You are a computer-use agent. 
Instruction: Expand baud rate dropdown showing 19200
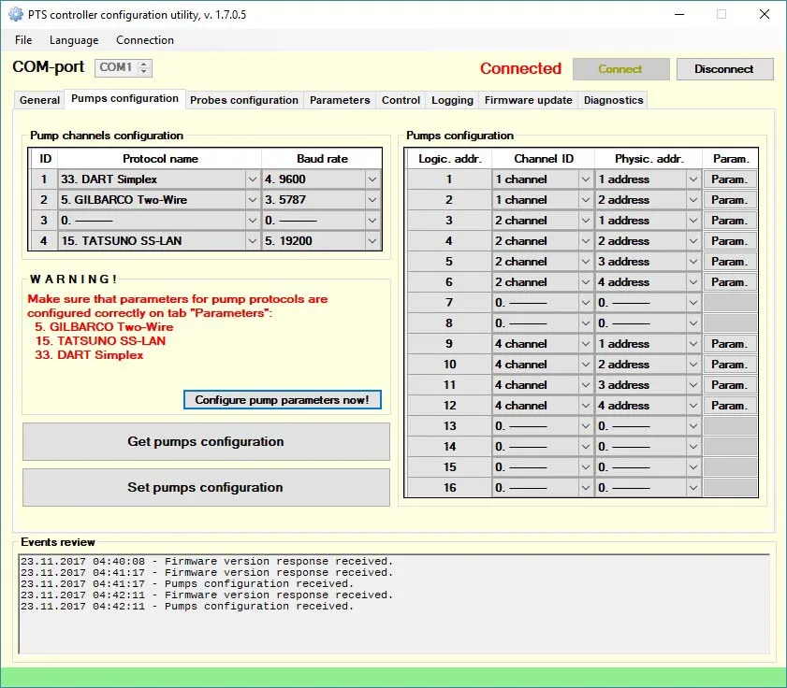[x=372, y=241]
